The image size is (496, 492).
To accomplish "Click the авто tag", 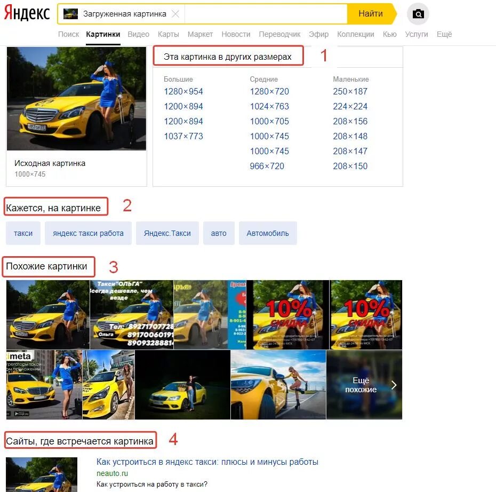I will click(x=219, y=233).
